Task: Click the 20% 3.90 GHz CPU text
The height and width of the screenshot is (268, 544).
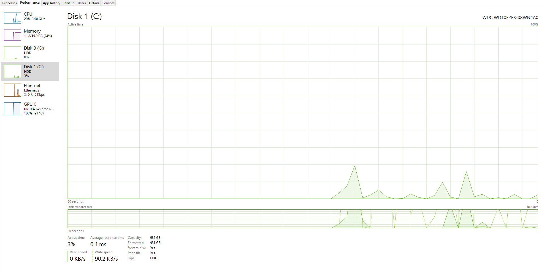Action: 34,19
